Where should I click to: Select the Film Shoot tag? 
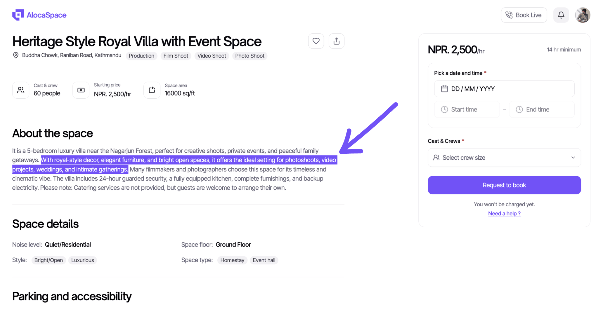(x=176, y=56)
